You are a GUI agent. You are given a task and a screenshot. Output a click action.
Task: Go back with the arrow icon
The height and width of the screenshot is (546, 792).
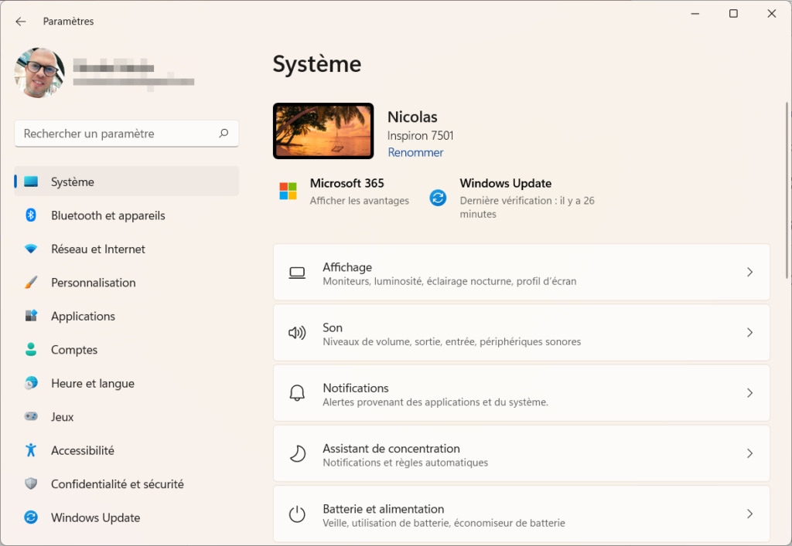21,21
